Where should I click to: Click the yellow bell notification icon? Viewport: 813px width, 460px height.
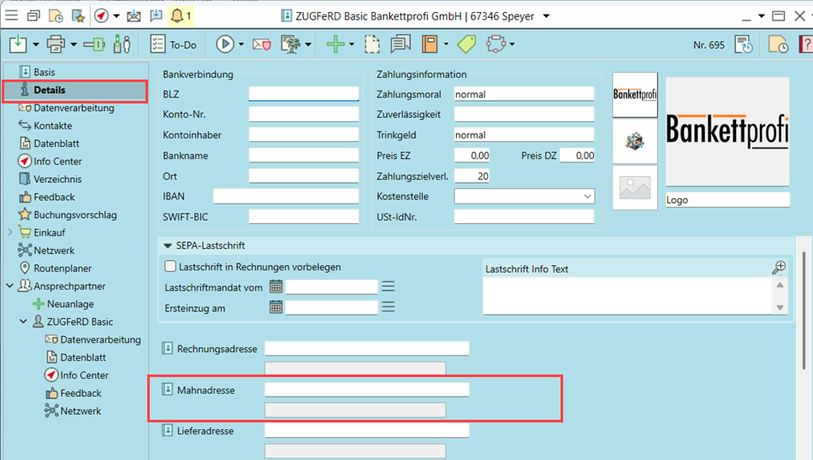tap(177, 15)
